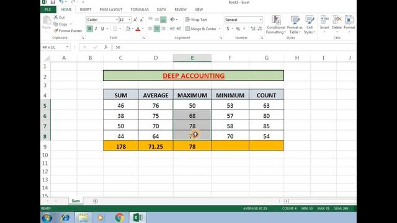397x223 pixels.
Task: Switch to the VIEW tab
Action: coord(198,9)
